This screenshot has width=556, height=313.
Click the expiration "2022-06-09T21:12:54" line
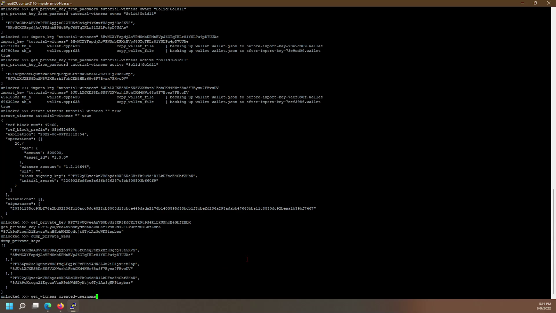47,134
